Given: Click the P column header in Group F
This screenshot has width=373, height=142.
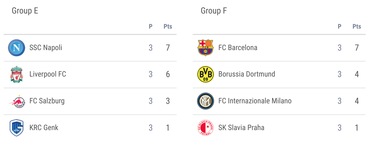Looking at the screenshot, I should [339, 26].
